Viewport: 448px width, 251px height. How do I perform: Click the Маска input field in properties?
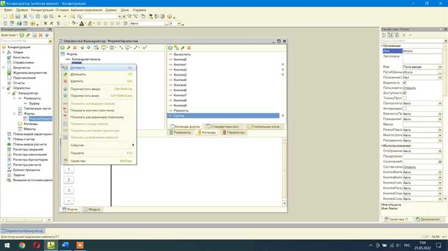click(x=422, y=125)
